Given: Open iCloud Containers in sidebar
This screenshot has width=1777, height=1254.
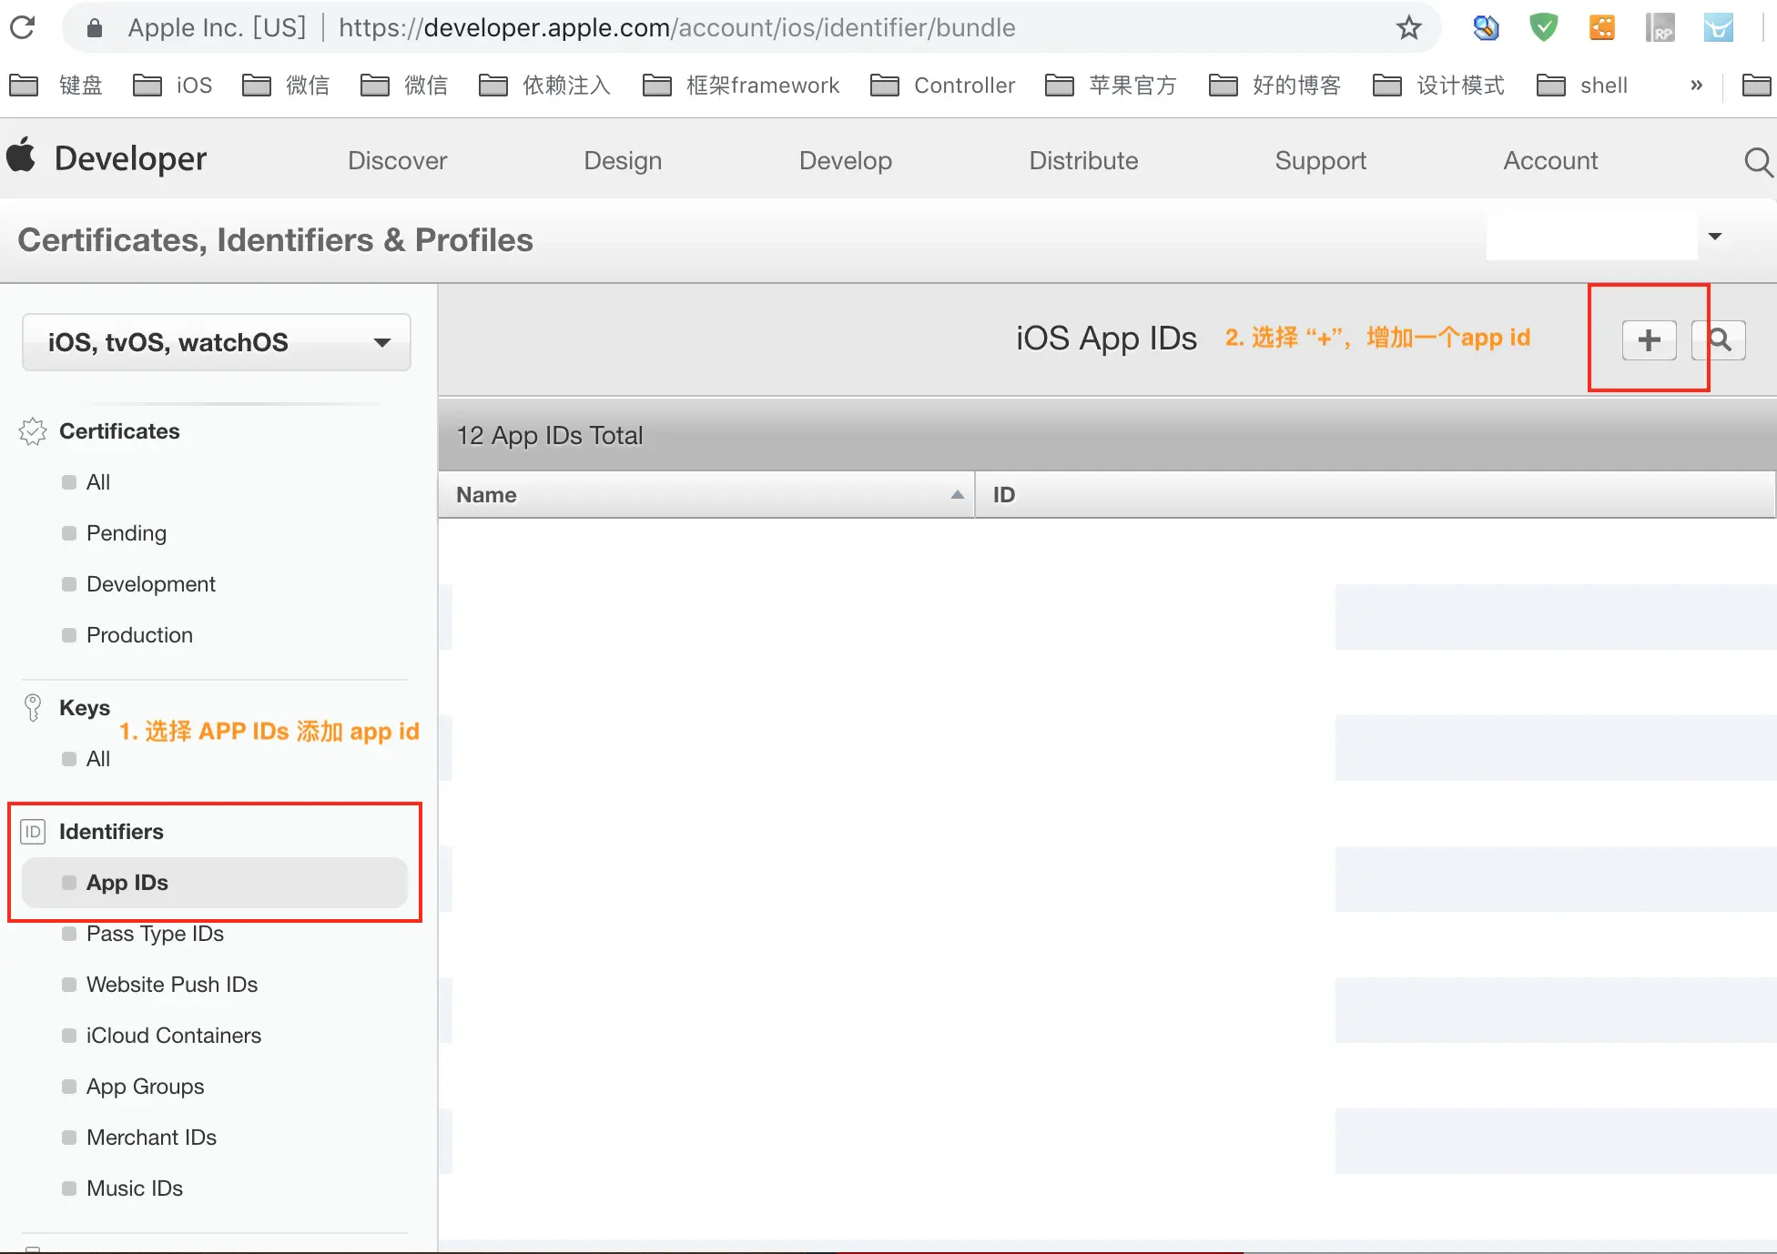Looking at the screenshot, I should pyautogui.click(x=173, y=1036).
